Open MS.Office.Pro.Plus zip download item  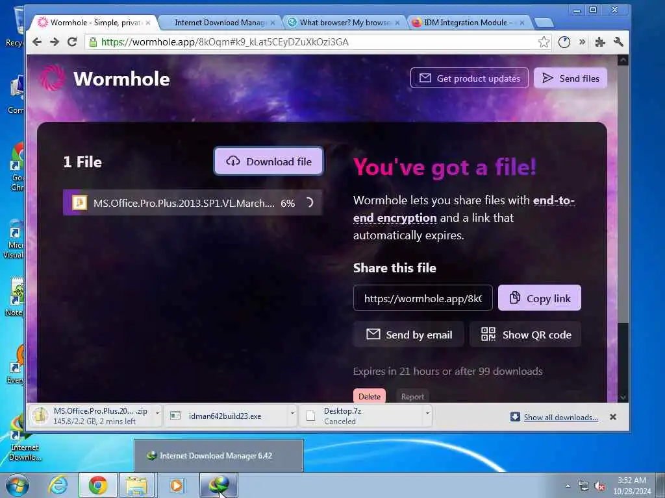(91, 416)
